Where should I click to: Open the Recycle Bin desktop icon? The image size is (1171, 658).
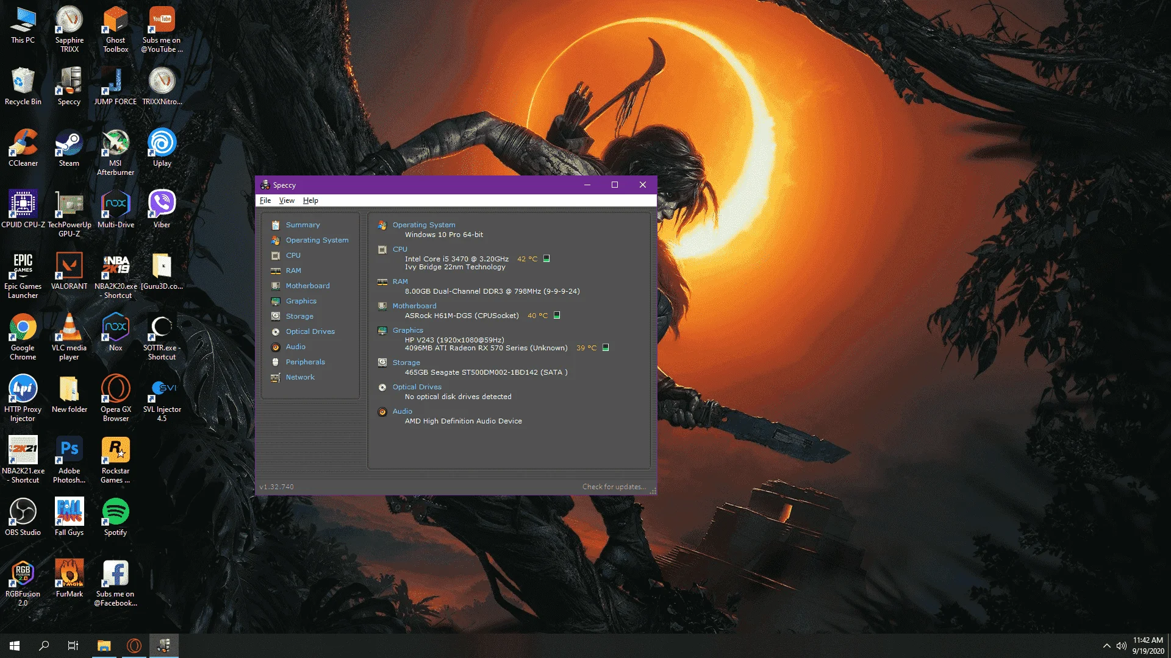[x=23, y=86]
